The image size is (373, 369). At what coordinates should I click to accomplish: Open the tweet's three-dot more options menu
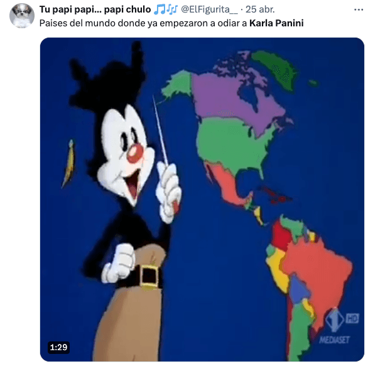(x=359, y=9)
